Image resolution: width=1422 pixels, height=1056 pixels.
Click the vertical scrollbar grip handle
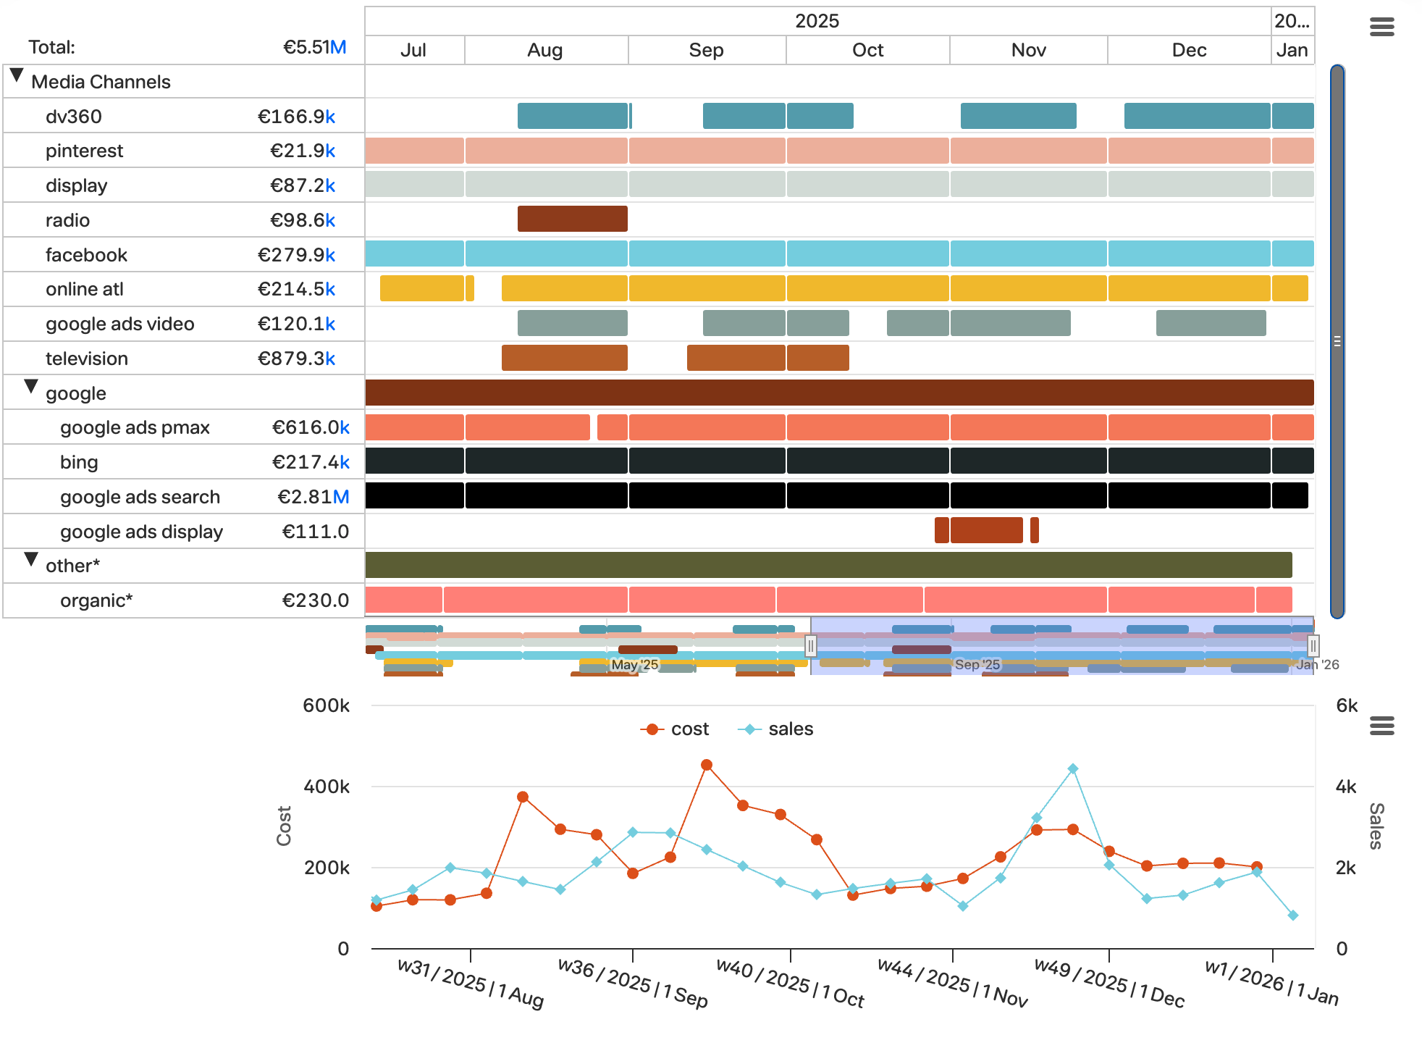click(x=1337, y=341)
